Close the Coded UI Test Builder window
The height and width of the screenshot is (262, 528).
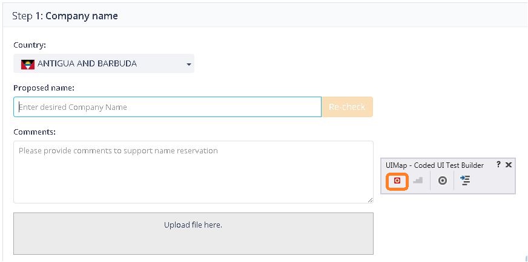(x=509, y=165)
